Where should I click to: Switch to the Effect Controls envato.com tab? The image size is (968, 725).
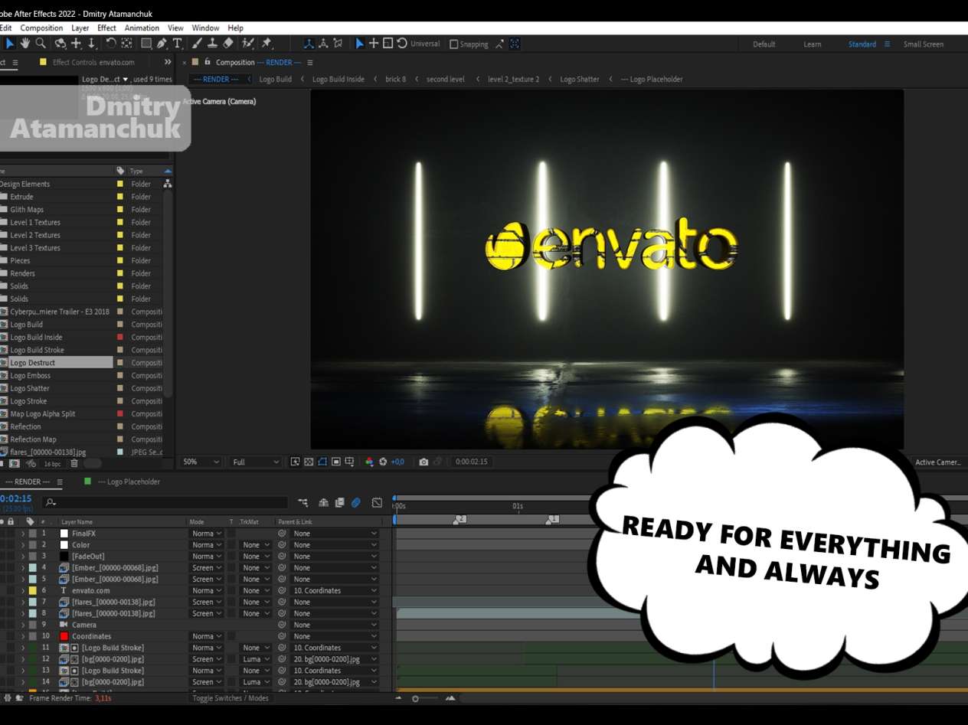click(93, 62)
